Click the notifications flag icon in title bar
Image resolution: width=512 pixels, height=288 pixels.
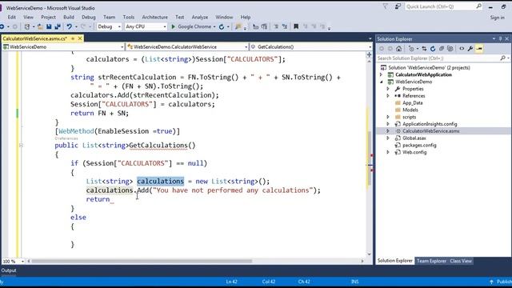386,6
